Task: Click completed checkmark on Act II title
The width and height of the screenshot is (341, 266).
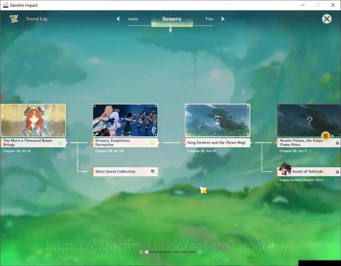Action: tap(60, 143)
